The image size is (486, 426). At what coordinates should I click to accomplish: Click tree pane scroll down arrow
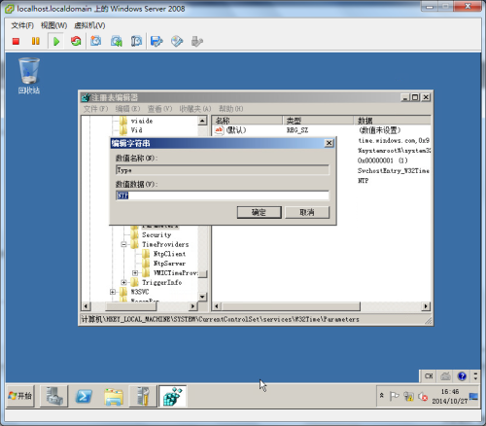pos(202,297)
